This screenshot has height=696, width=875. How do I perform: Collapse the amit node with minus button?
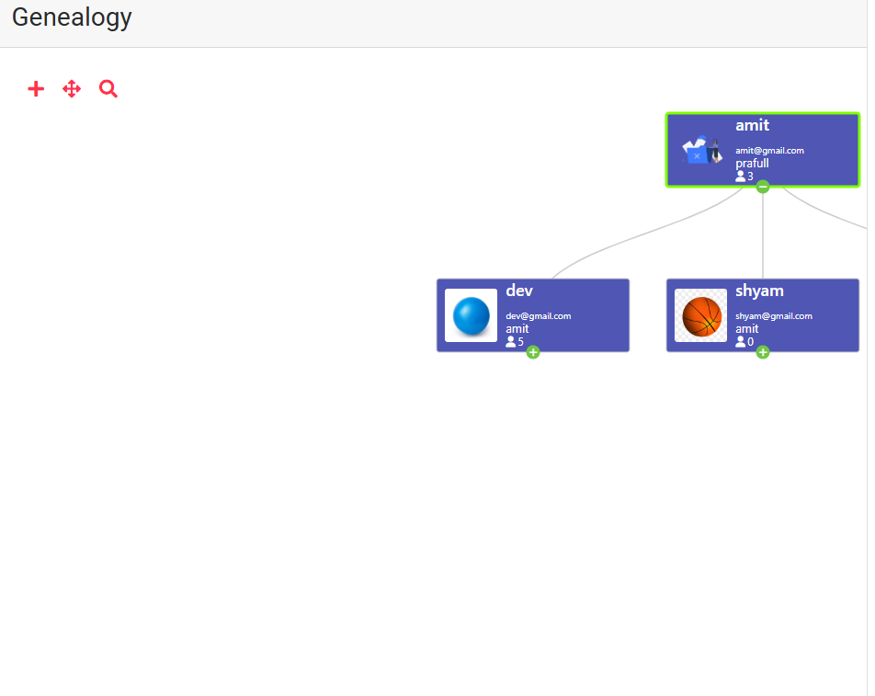point(763,187)
